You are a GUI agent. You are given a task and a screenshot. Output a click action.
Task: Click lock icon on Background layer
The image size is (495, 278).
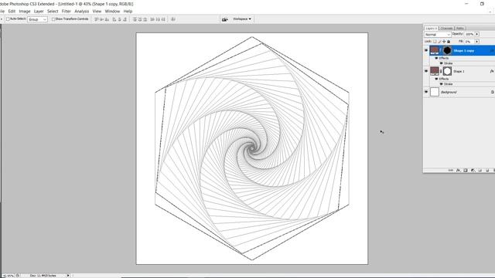click(x=492, y=92)
